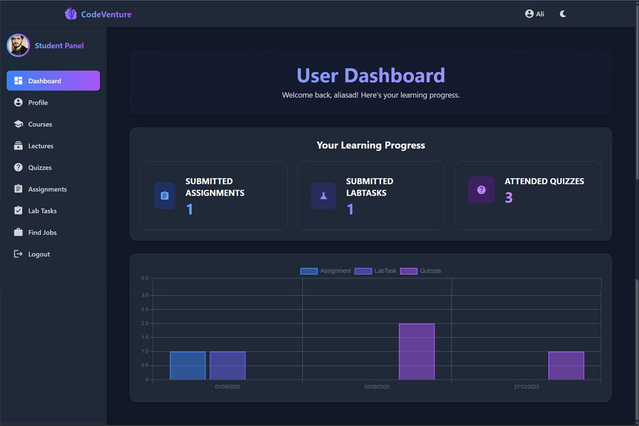Click the Ali account icon in top bar

pyautogui.click(x=530, y=14)
